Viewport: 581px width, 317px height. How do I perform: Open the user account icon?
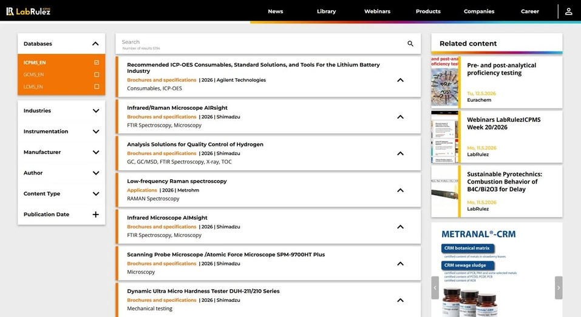point(568,12)
